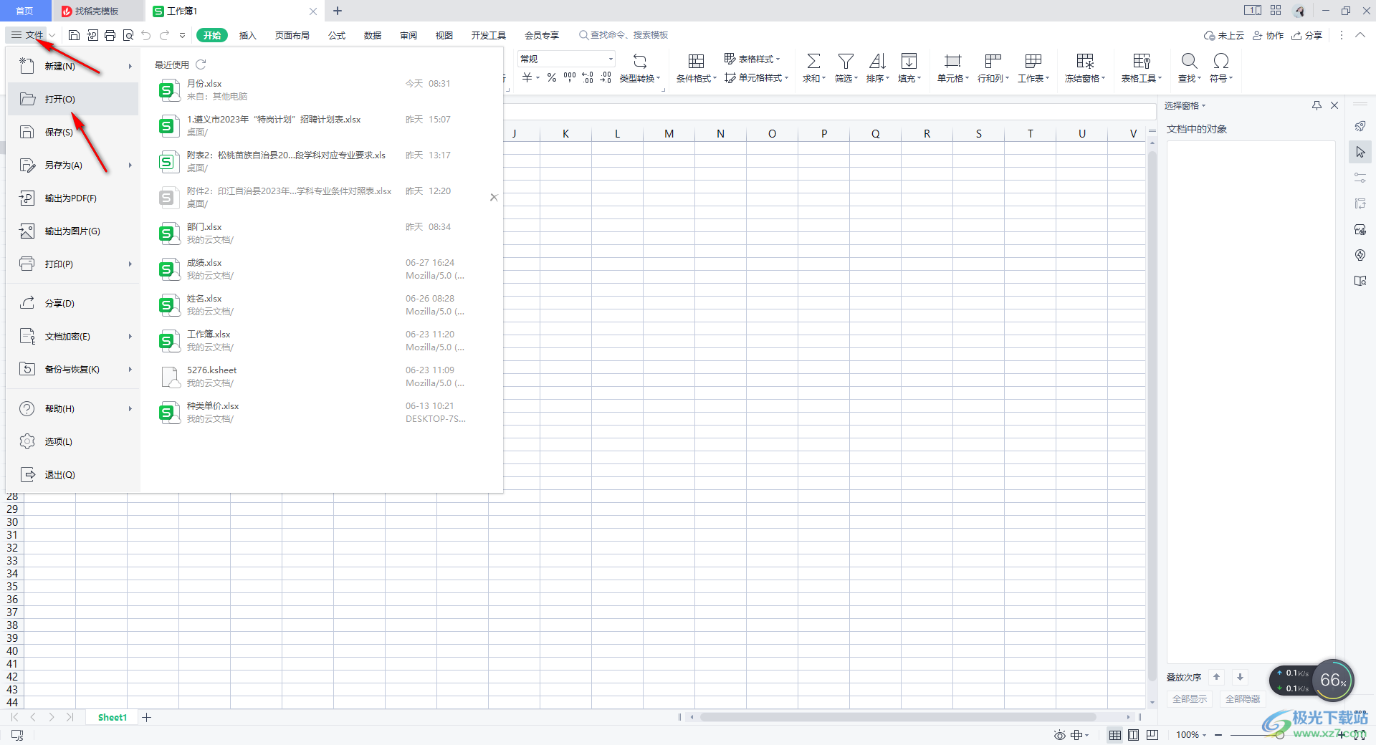The width and height of the screenshot is (1376, 745).
Task: Click the 全部隐藏 button
Action: pyautogui.click(x=1243, y=698)
